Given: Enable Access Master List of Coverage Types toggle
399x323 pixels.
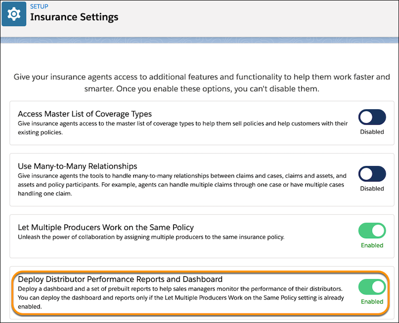Looking at the screenshot, I should click(x=372, y=117).
